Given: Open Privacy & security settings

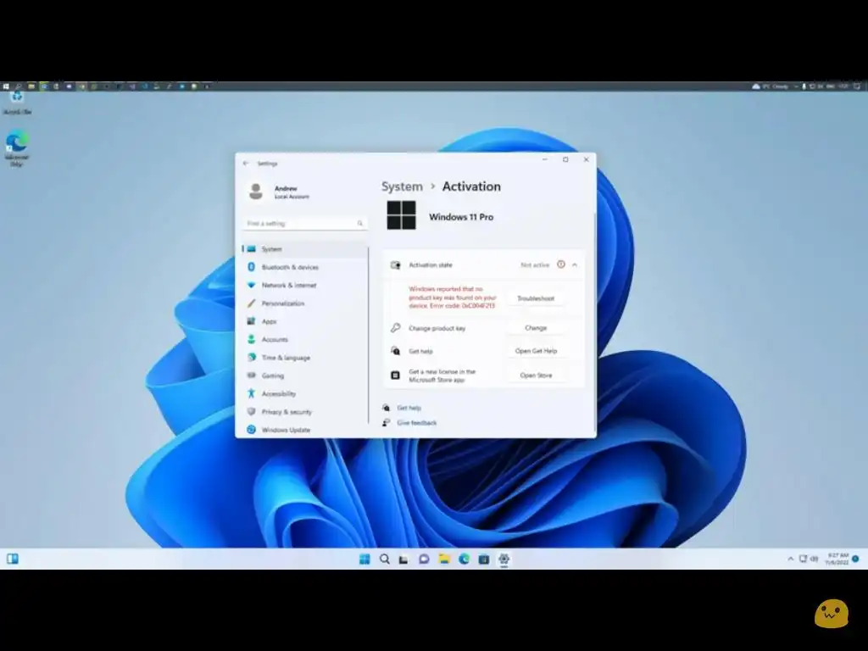Looking at the screenshot, I should coord(304,412).
